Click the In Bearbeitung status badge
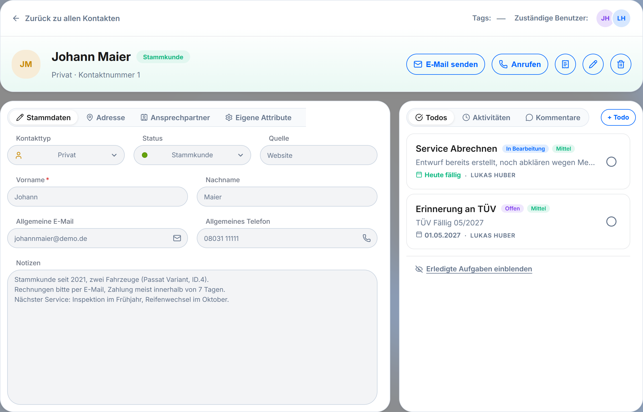Screen dimensions: 643x412 point(525,149)
